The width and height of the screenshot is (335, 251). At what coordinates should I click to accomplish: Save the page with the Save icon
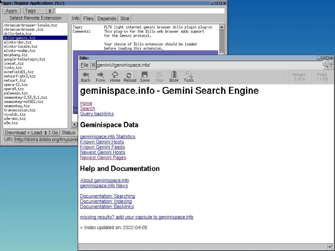point(145,77)
